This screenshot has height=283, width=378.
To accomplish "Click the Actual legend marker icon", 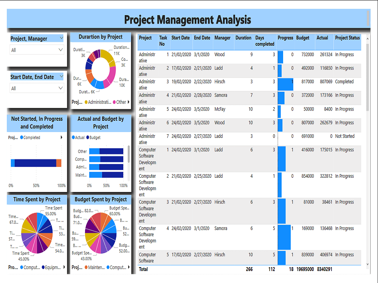I will (x=73, y=137).
